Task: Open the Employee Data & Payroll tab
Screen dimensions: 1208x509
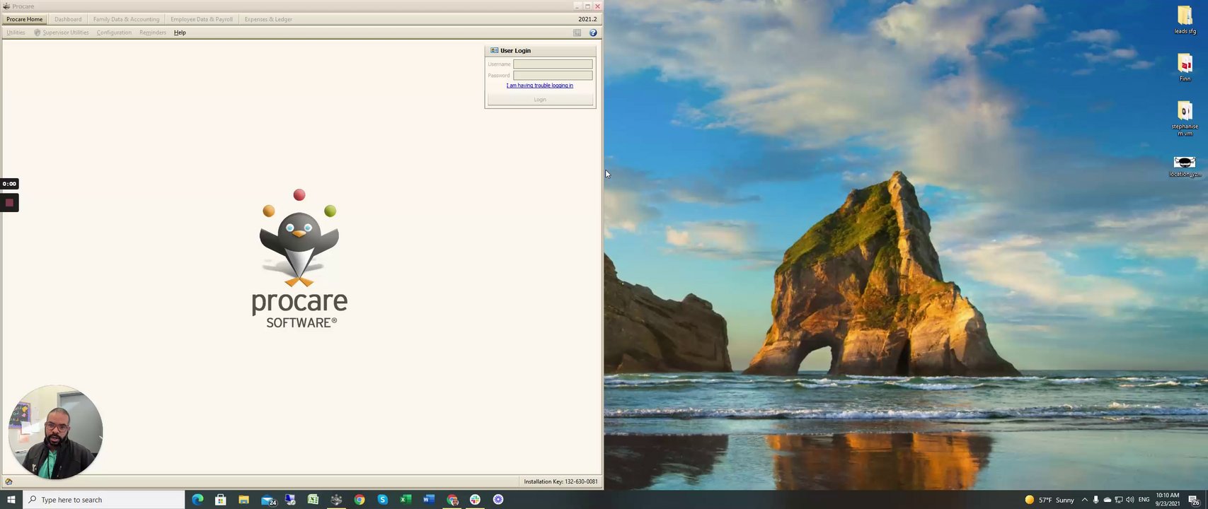Action: pos(202,19)
